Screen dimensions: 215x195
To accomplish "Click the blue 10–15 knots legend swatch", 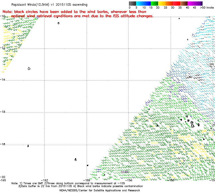I will (147, 3).
